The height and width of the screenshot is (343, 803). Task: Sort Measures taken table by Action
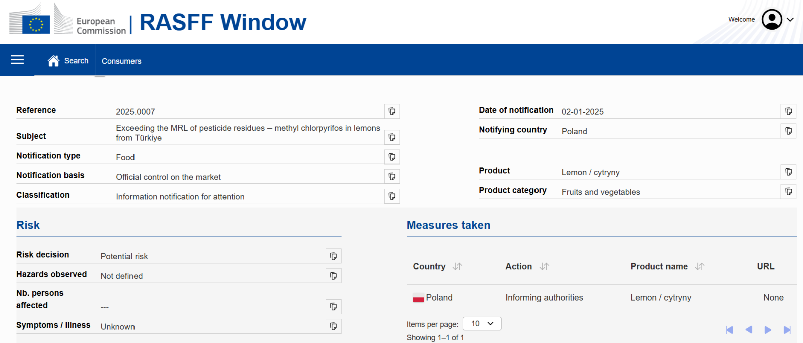[x=544, y=266]
